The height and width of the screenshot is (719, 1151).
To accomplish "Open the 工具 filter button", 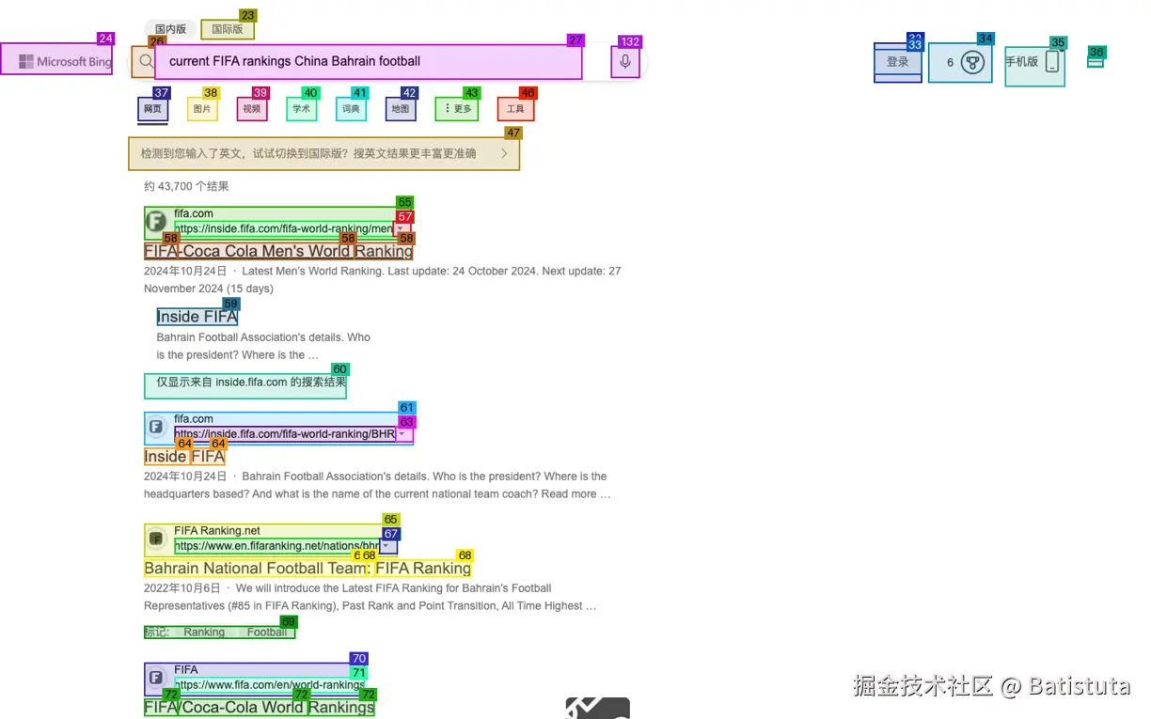I will pyautogui.click(x=515, y=109).
